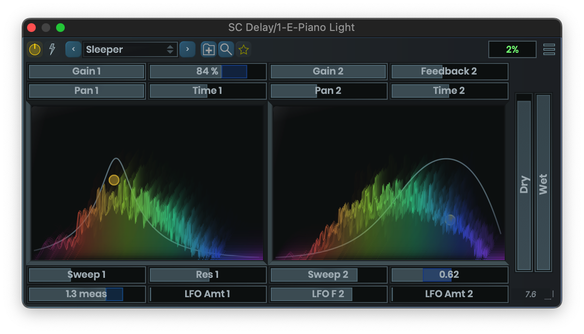Click the Time 1 slider
Image resolution: width=584 pixels, height=334 pixels.
[x=207, y=91]
